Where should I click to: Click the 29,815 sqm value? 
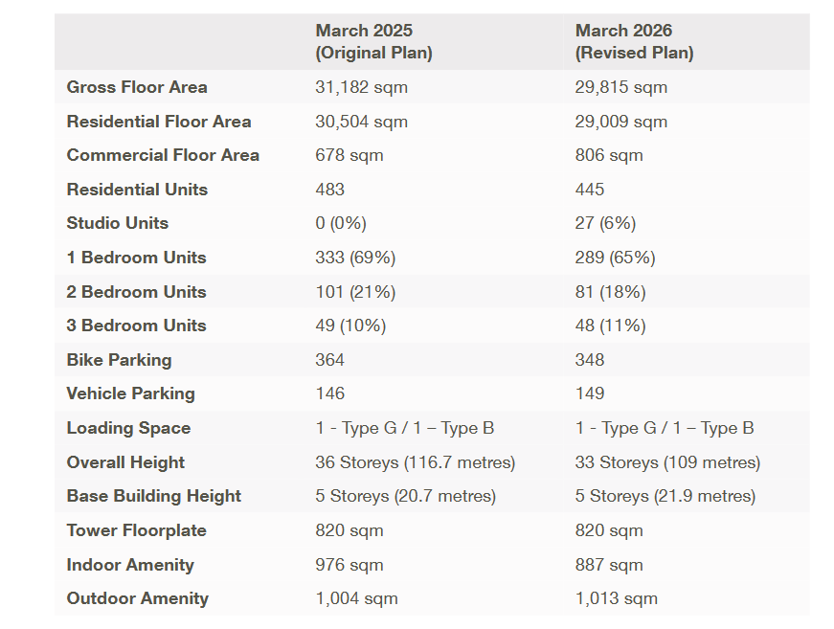pyautogui.click(x=620, y=87)
